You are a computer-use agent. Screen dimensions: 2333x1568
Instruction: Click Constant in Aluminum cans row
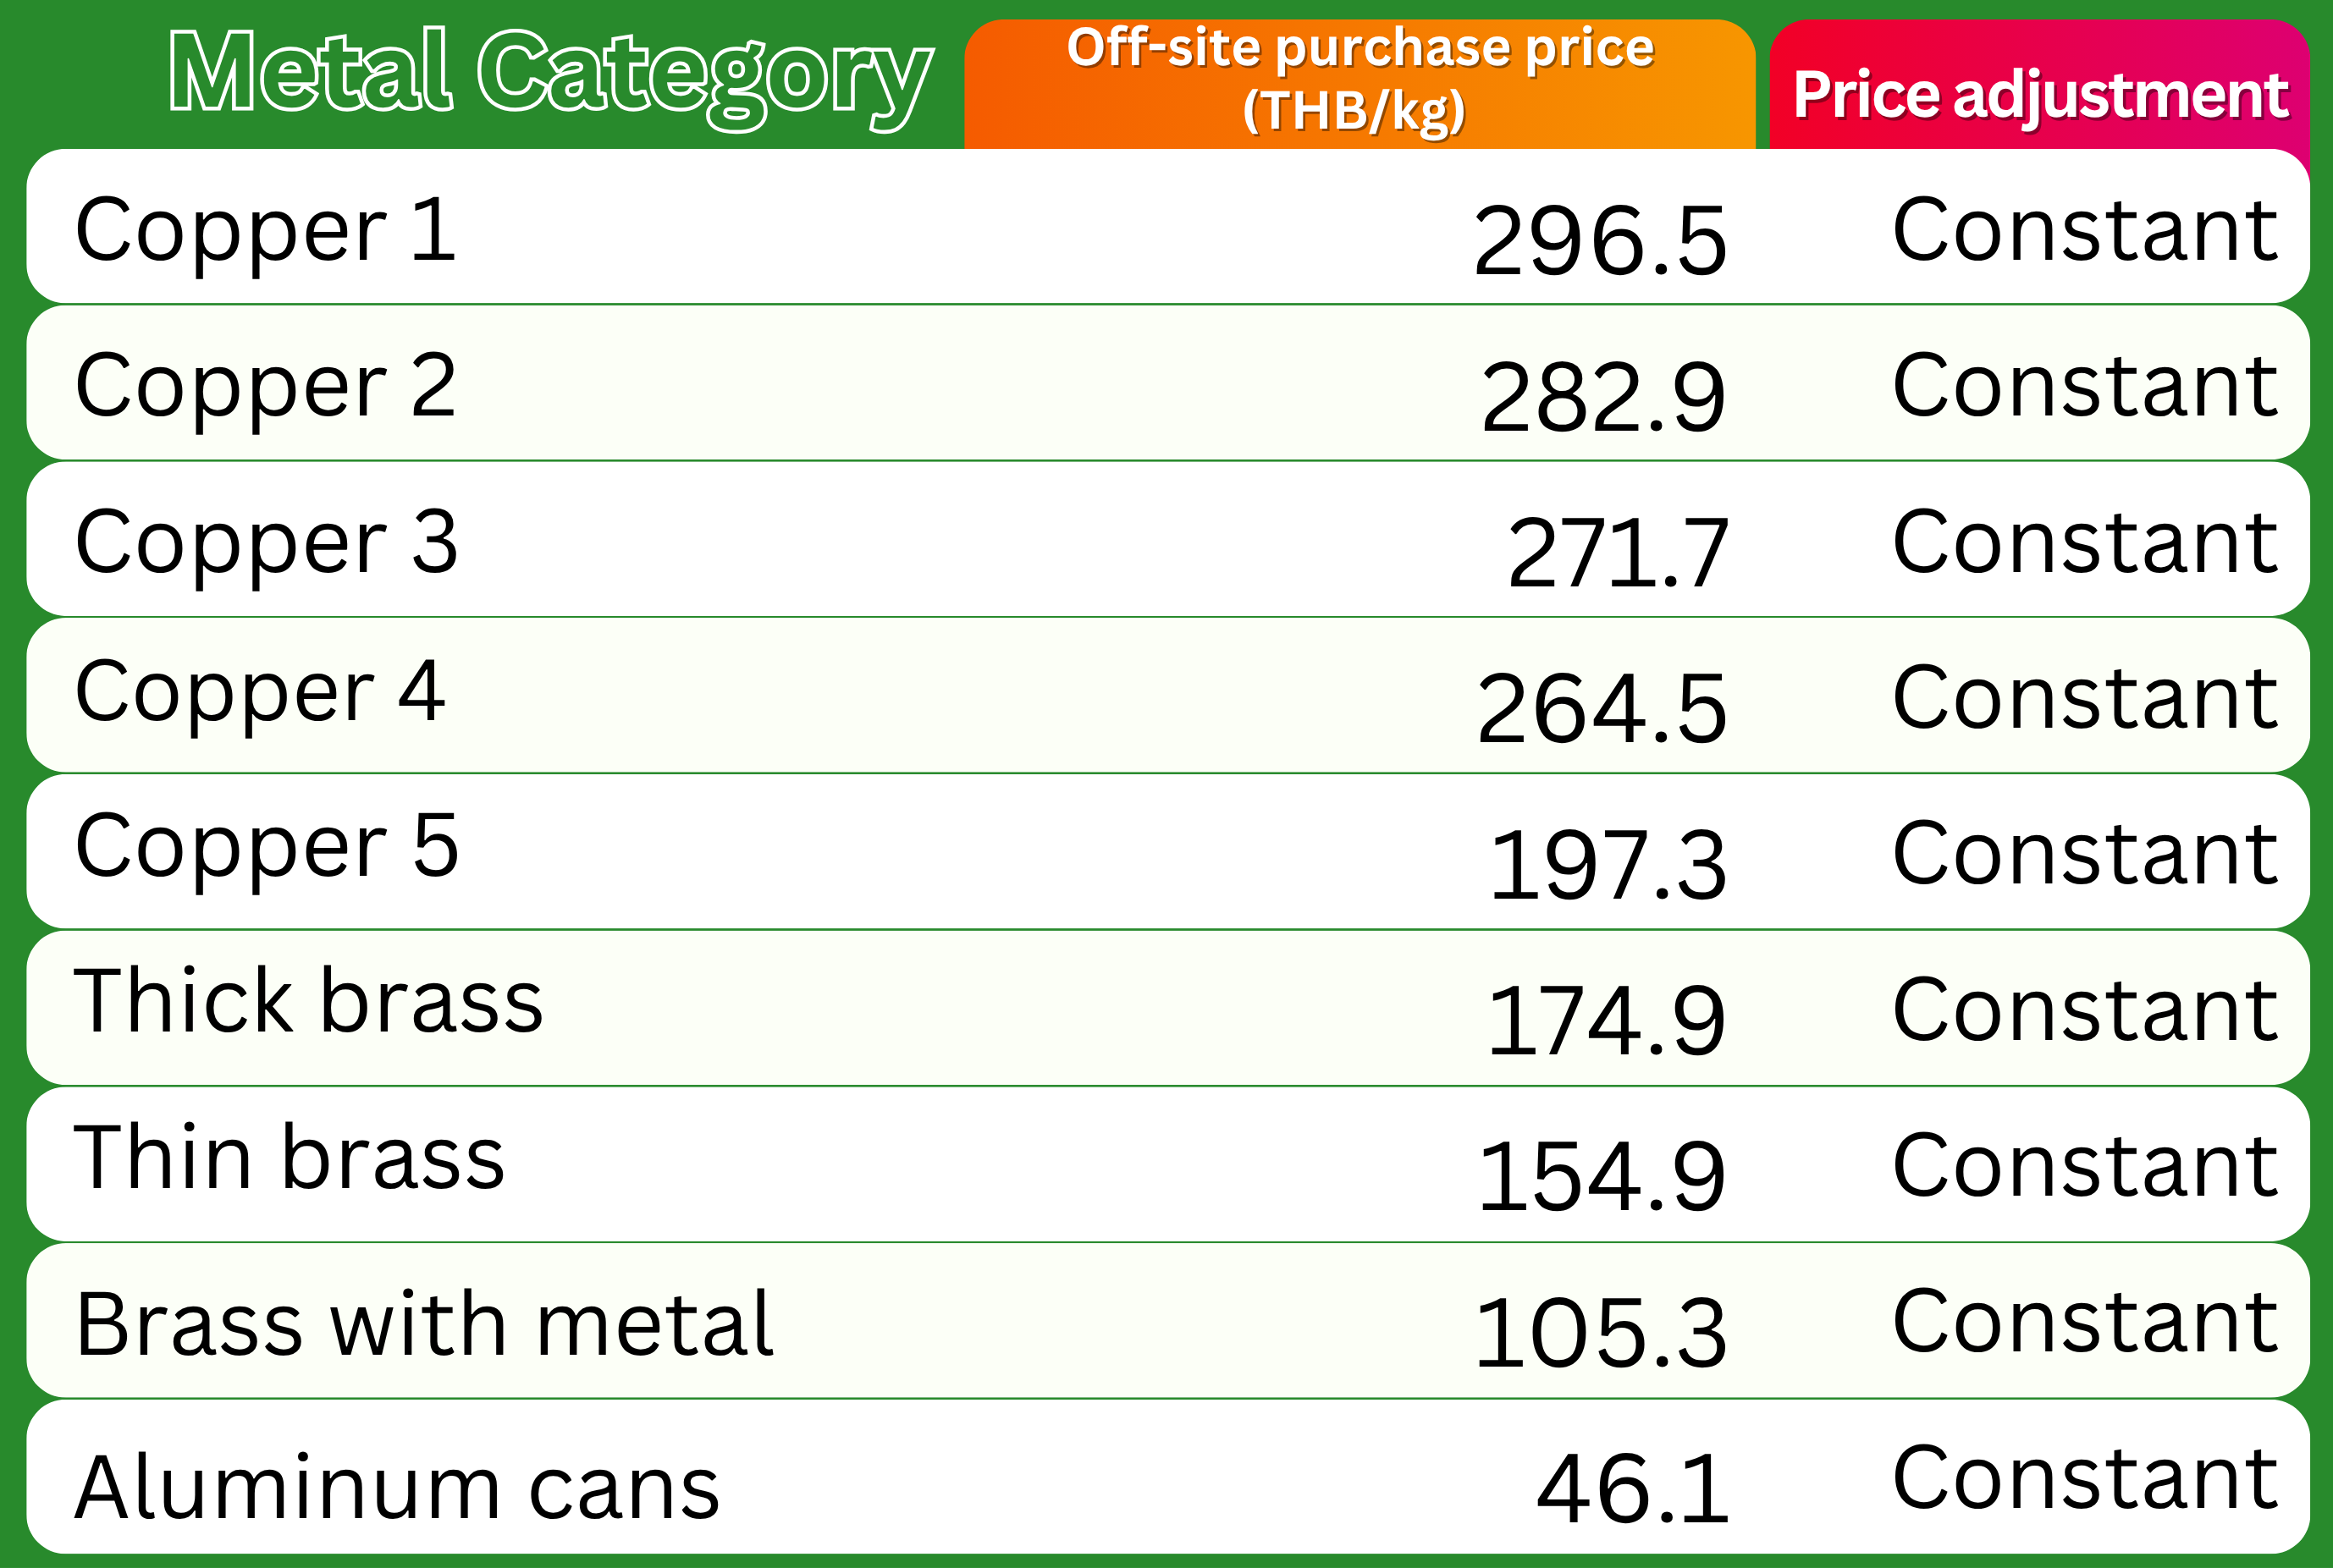pyautogui.click(x=2085, y=1477)
